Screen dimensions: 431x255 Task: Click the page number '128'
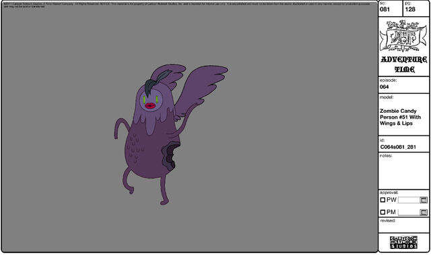pos(410,9)
